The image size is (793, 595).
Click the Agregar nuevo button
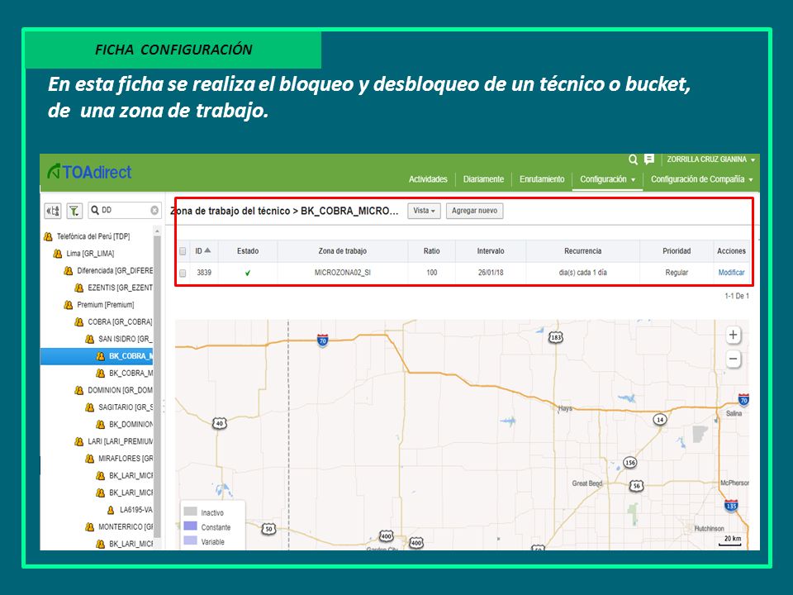[x=474, y=211]
